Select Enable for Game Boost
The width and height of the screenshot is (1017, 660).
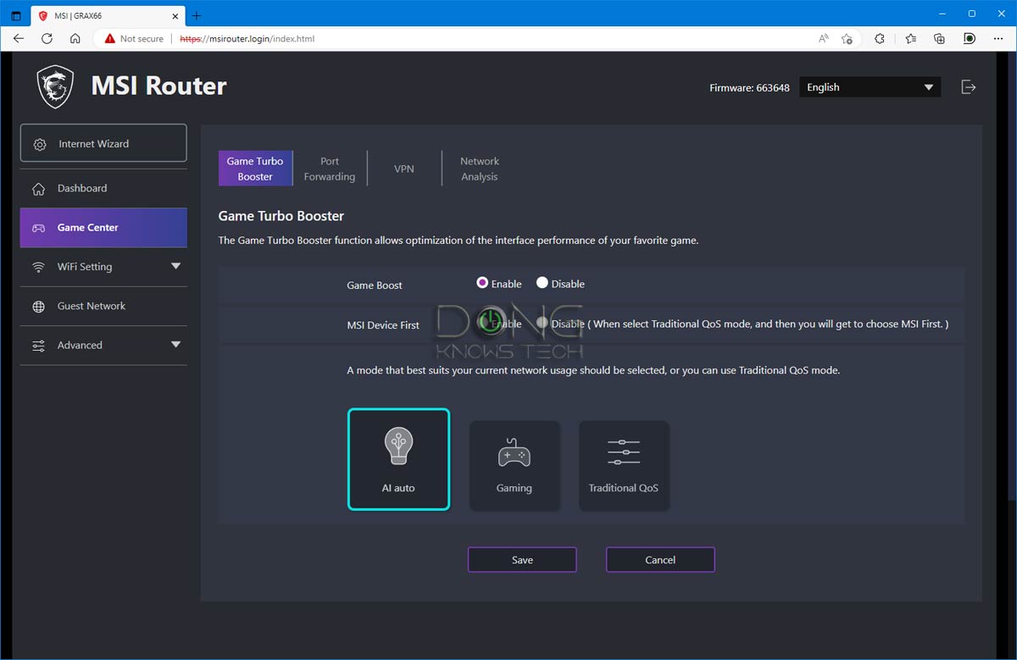[x=483, y=283]
